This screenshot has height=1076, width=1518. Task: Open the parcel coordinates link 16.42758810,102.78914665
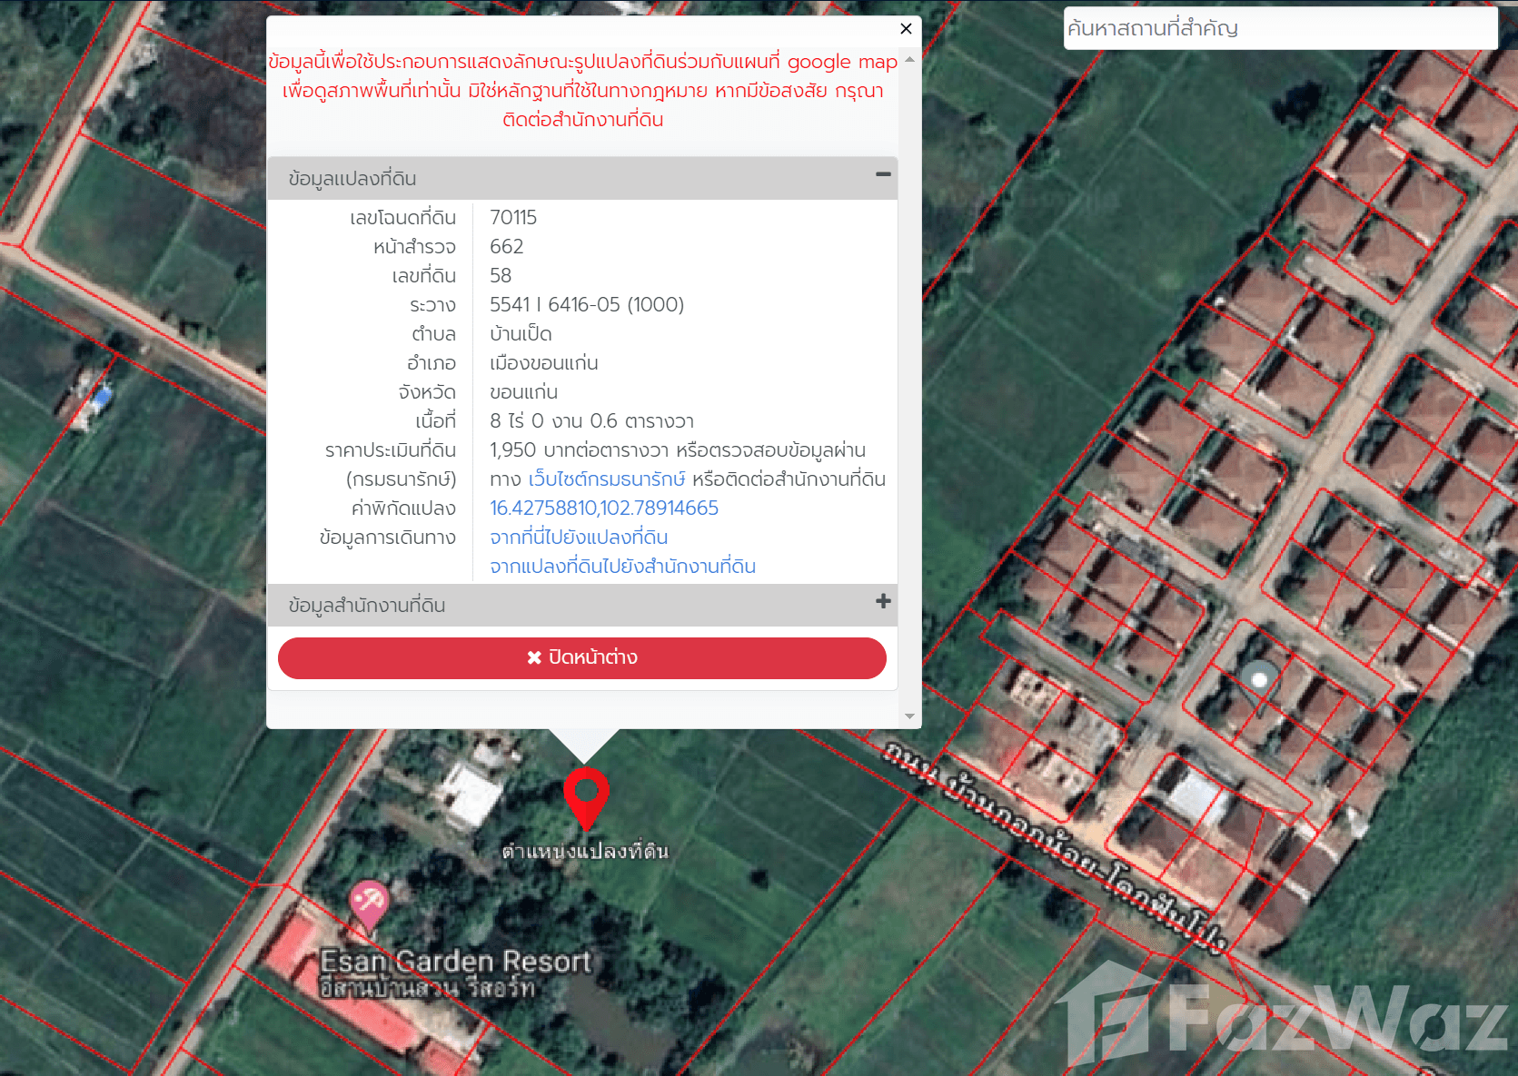[x=603, y=508]
